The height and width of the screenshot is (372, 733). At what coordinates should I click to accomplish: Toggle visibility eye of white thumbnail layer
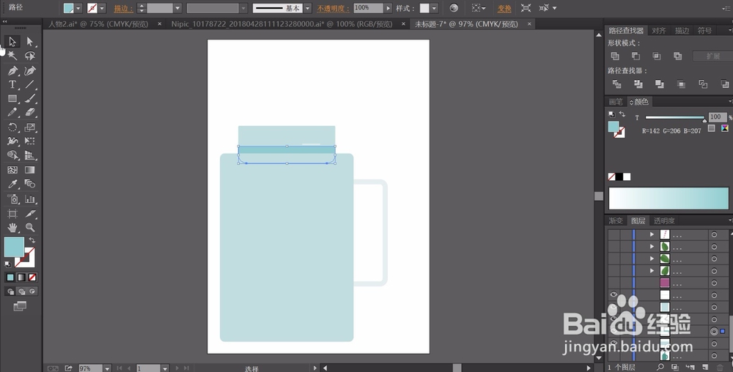[614, 294]
